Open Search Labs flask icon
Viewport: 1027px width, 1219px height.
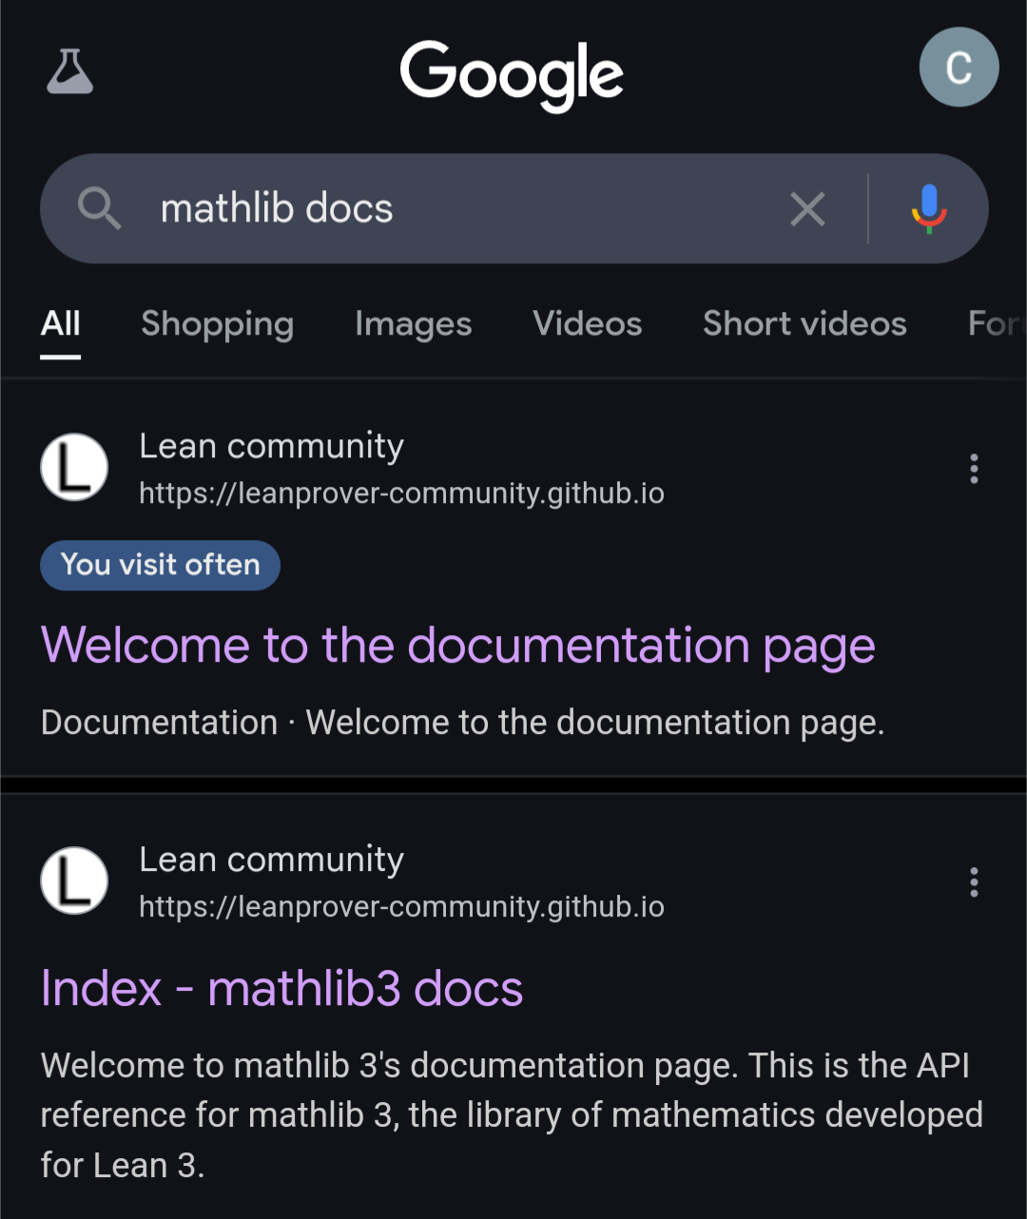69,70
